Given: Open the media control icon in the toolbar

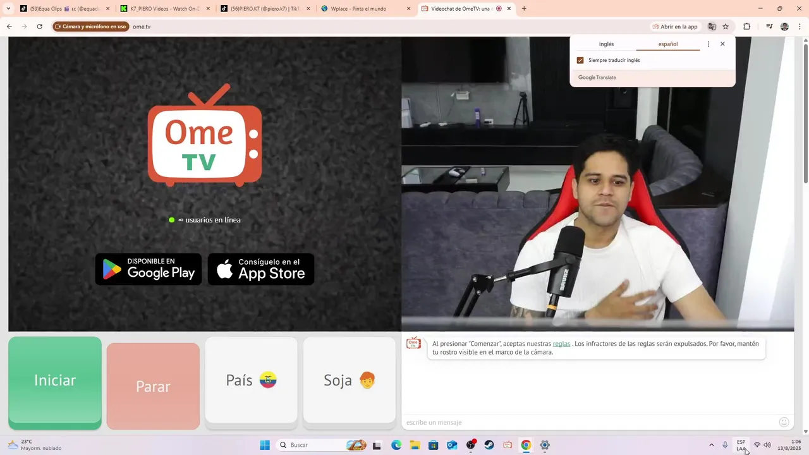Looking at the screenshot, I should click(769, 27).
